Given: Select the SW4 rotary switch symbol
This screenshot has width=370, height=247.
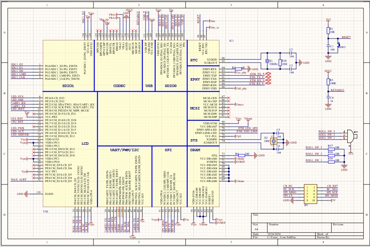Looking at the screenshot, I should point(350,136).
